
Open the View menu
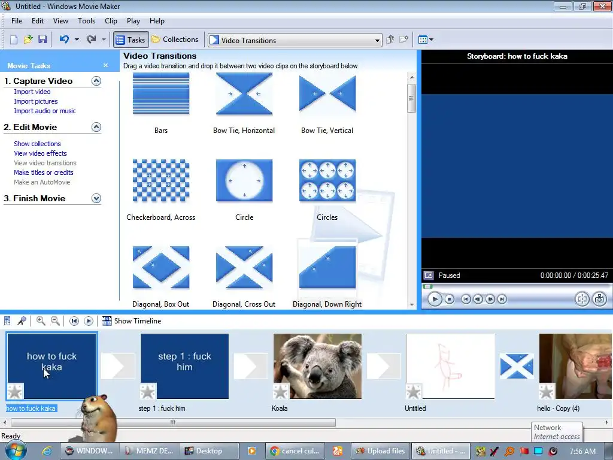tap(60, 21)
